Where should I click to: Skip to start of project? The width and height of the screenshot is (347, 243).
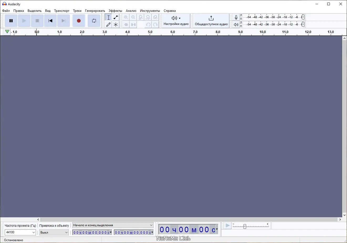[50, 21]
